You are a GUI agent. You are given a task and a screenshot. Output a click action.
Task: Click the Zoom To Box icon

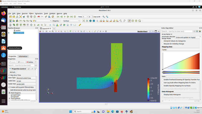pos(97,21)
